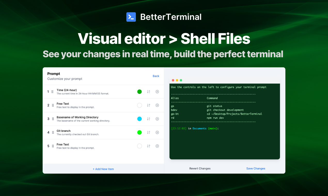Click the [23:12:03] timestamp in the prompt
The image size is (328, 196).
pyautogui.click(x=179, y=128)
